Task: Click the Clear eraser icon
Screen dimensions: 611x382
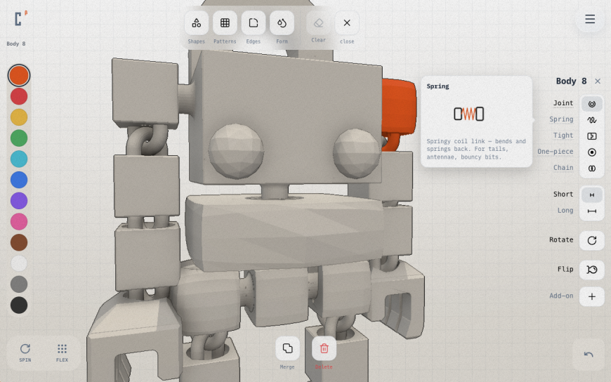Action: 318,23
